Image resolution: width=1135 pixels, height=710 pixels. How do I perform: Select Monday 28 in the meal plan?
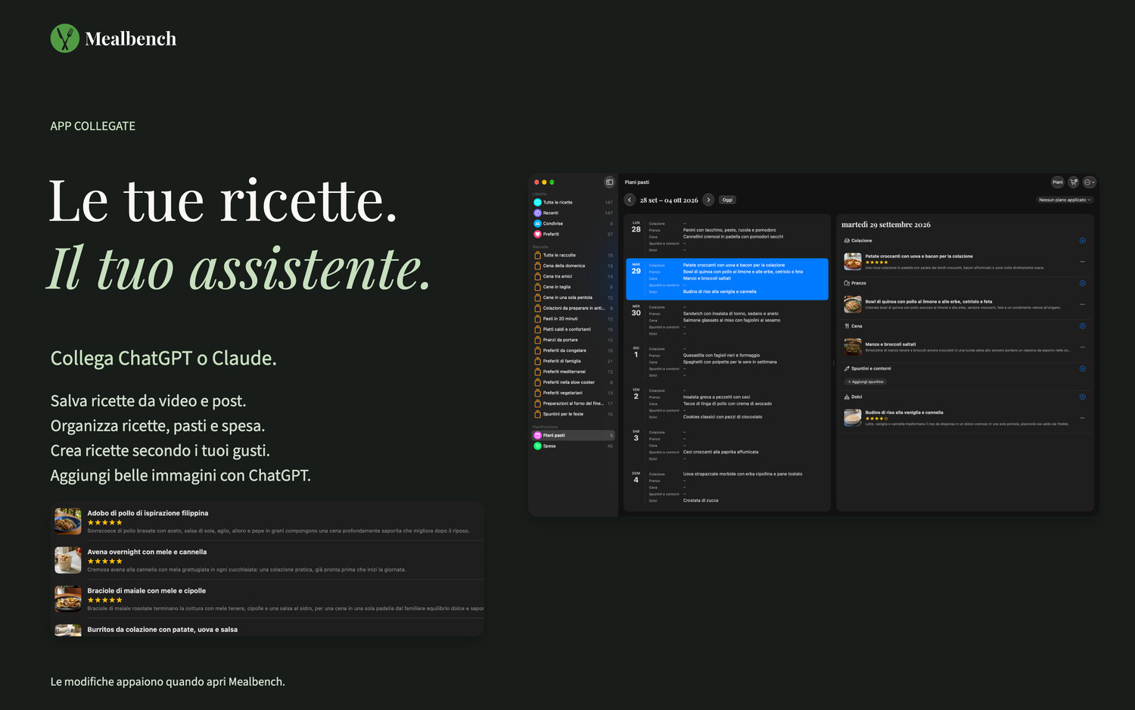[x=727, y=236]
